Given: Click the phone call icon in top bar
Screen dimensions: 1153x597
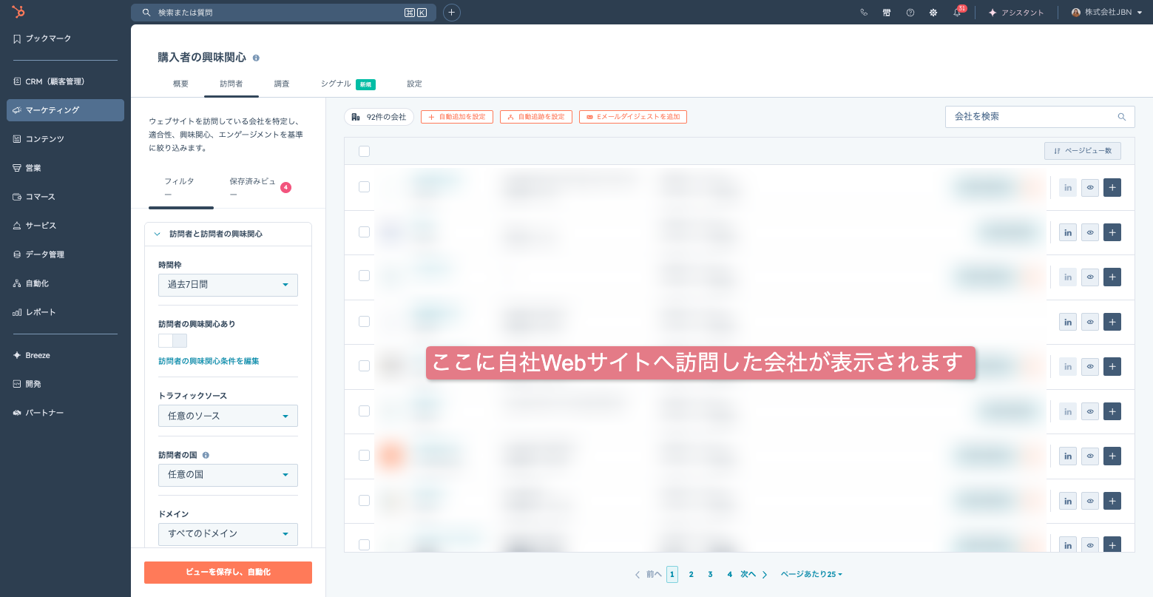Looking at the screenshot, I should (x=864, y=13).
